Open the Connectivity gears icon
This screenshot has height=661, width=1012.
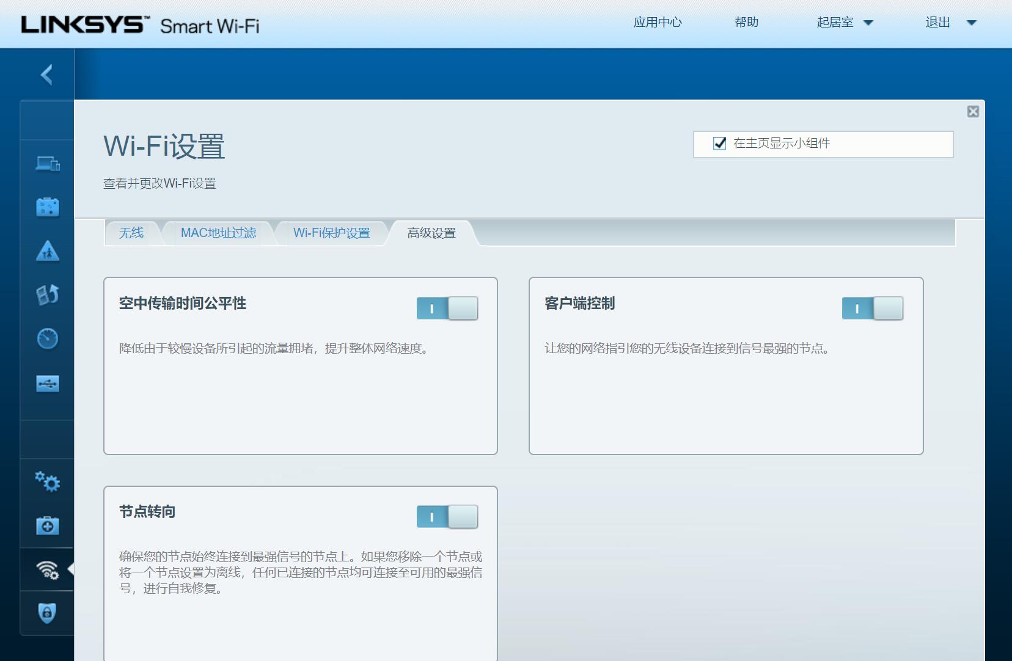tap(48, 482)
